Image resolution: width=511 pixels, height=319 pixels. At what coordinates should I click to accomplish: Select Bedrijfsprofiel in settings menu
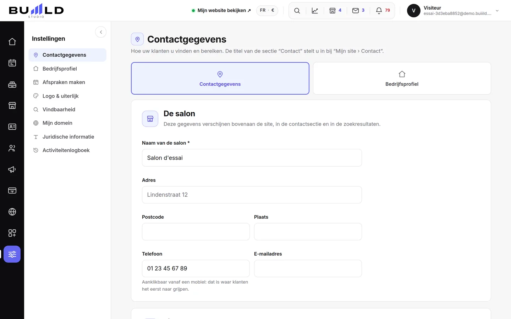(x=67, y=69)
